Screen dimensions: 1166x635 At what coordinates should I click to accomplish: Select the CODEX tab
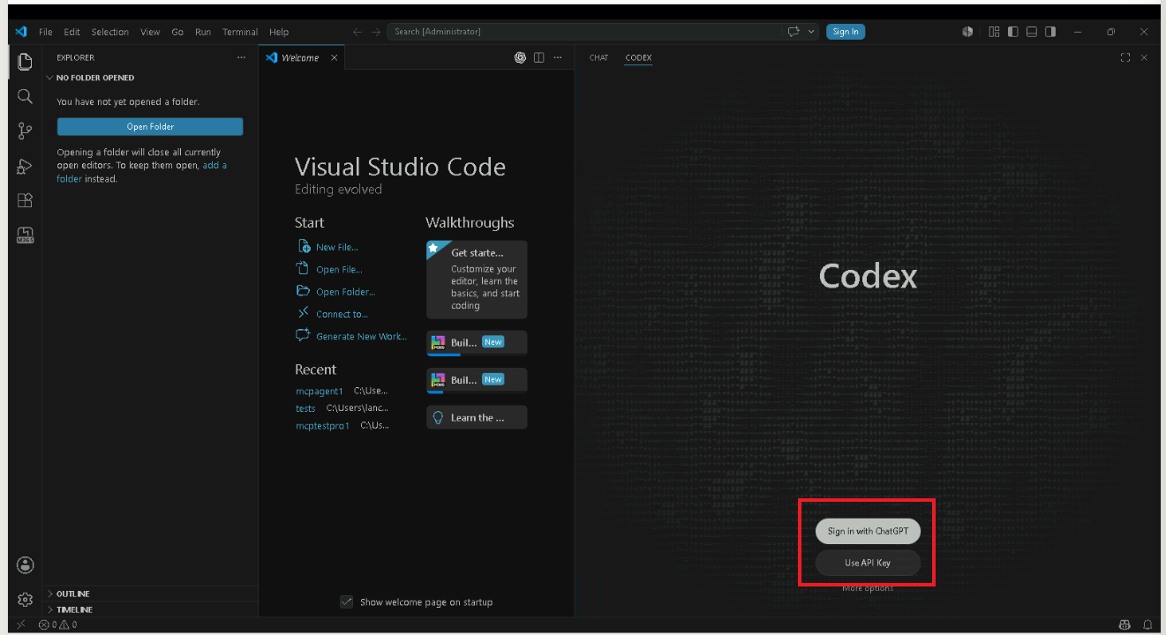tap(638, 57)
